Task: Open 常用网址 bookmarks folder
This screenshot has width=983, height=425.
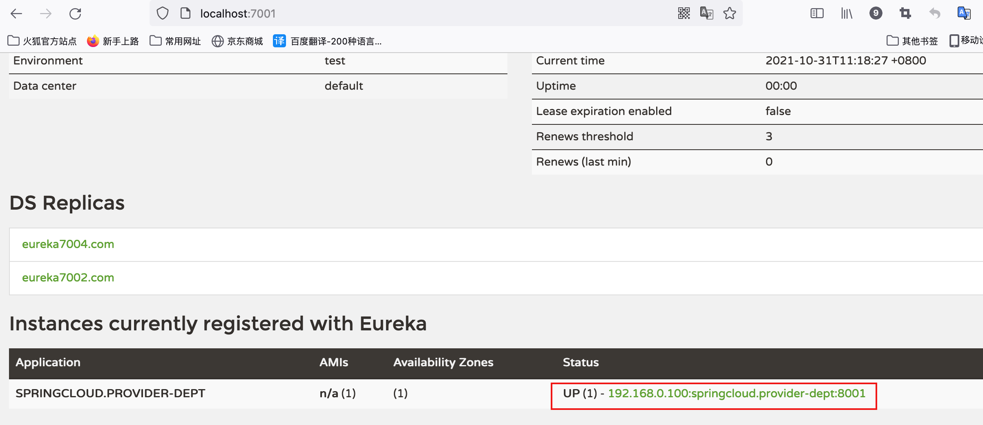Action: tap(175, 41)
